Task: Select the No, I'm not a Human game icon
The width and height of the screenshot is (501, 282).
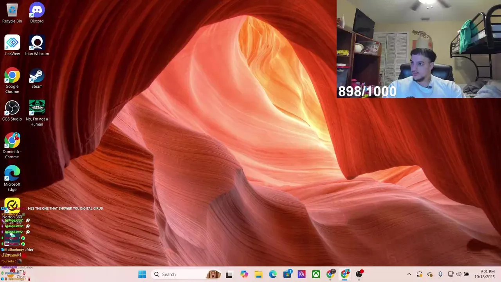Action: coord(37,114)
